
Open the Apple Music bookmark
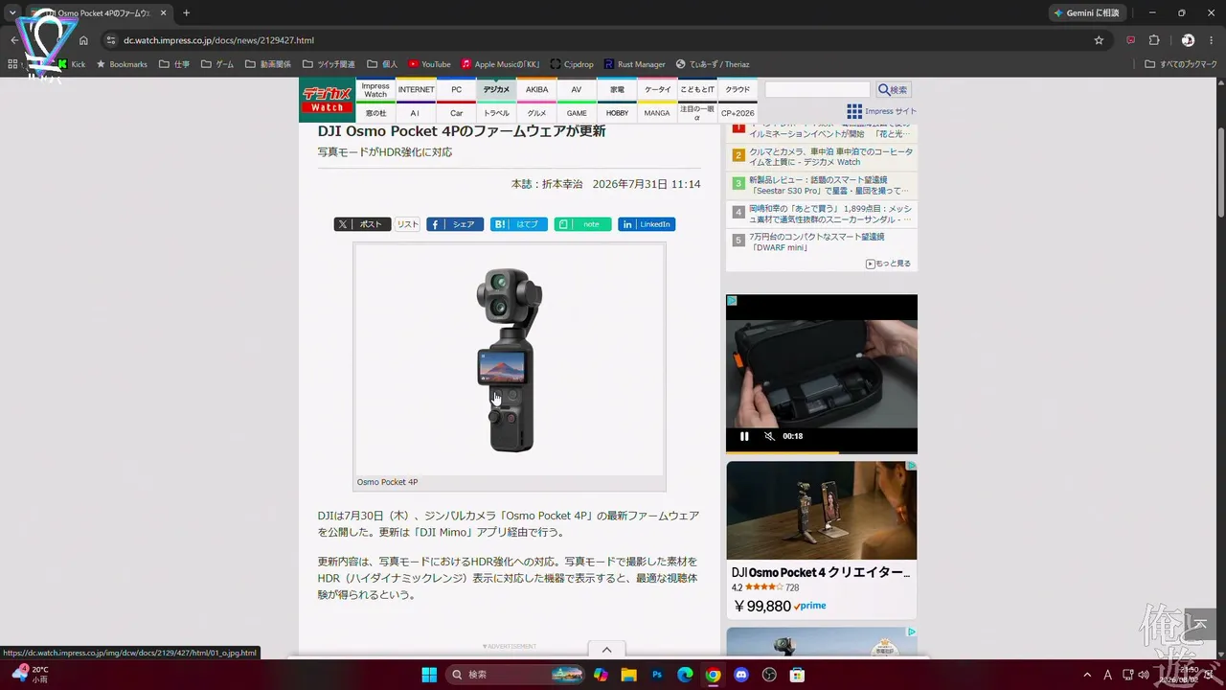(500, 64)
